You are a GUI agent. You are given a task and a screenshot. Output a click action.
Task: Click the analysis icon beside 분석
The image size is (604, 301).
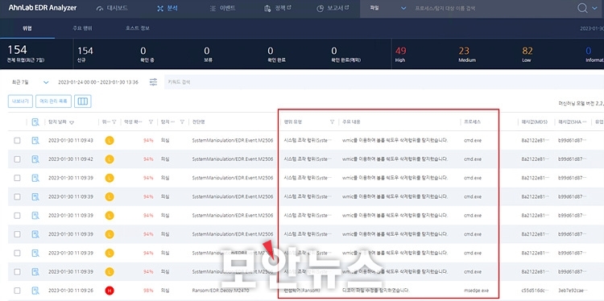(x=160, y=9)
